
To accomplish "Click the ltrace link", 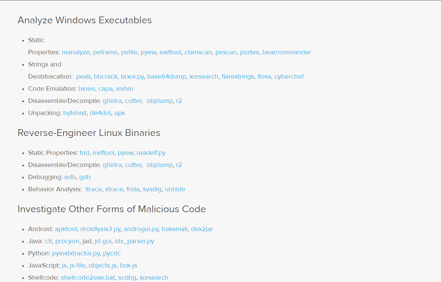I will click(94, 189).
